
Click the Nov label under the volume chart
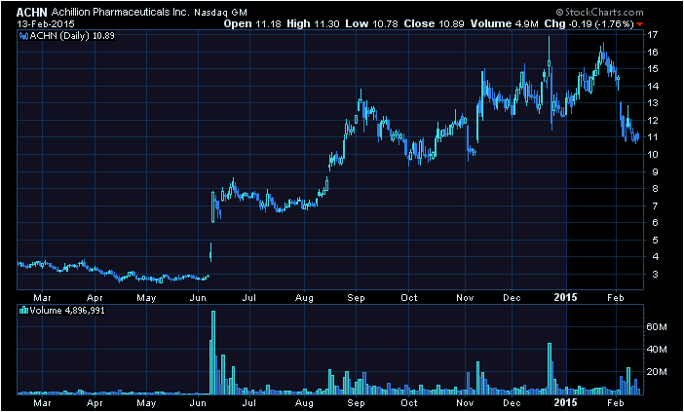point(465,403)
